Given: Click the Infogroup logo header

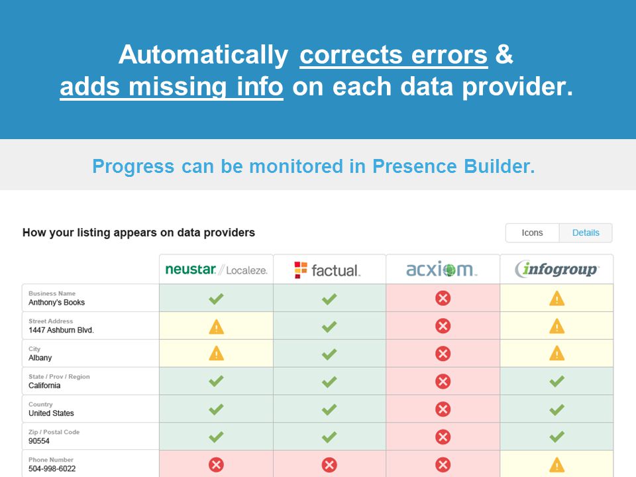Looking at the screenshot, I should tap(556, 270).
